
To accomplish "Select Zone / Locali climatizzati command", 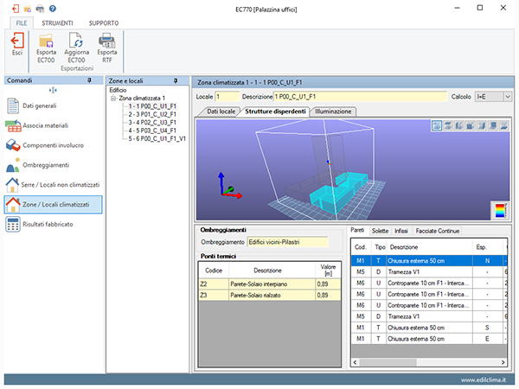I will tap(54, 204).
